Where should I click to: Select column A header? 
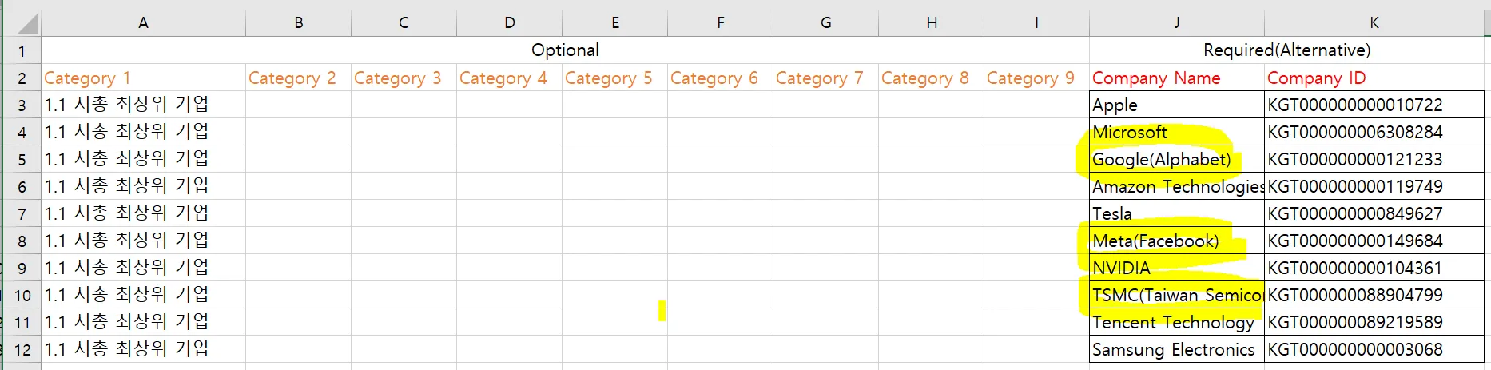pyautogui.click(x=143, y=22)
